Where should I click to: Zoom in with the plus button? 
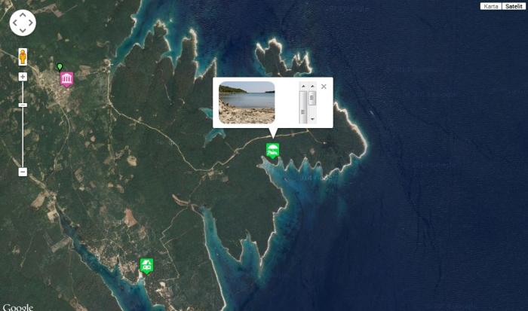click(23, 77)
